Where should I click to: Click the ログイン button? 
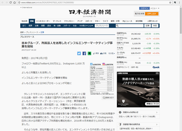[x=144, y=8]
